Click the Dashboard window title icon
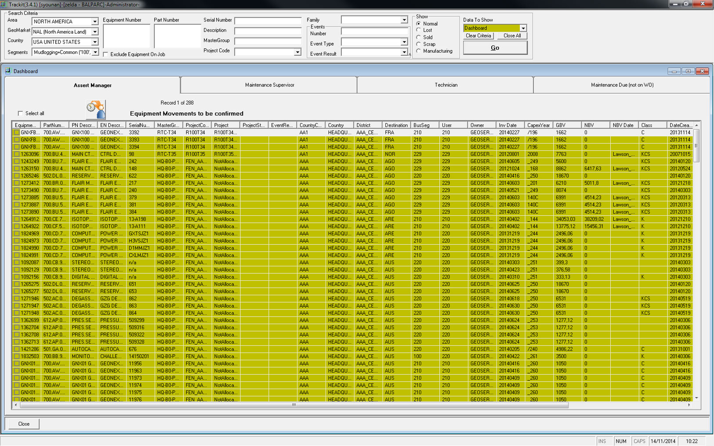This screenshot has width=714, height=446. click(7, 71)
